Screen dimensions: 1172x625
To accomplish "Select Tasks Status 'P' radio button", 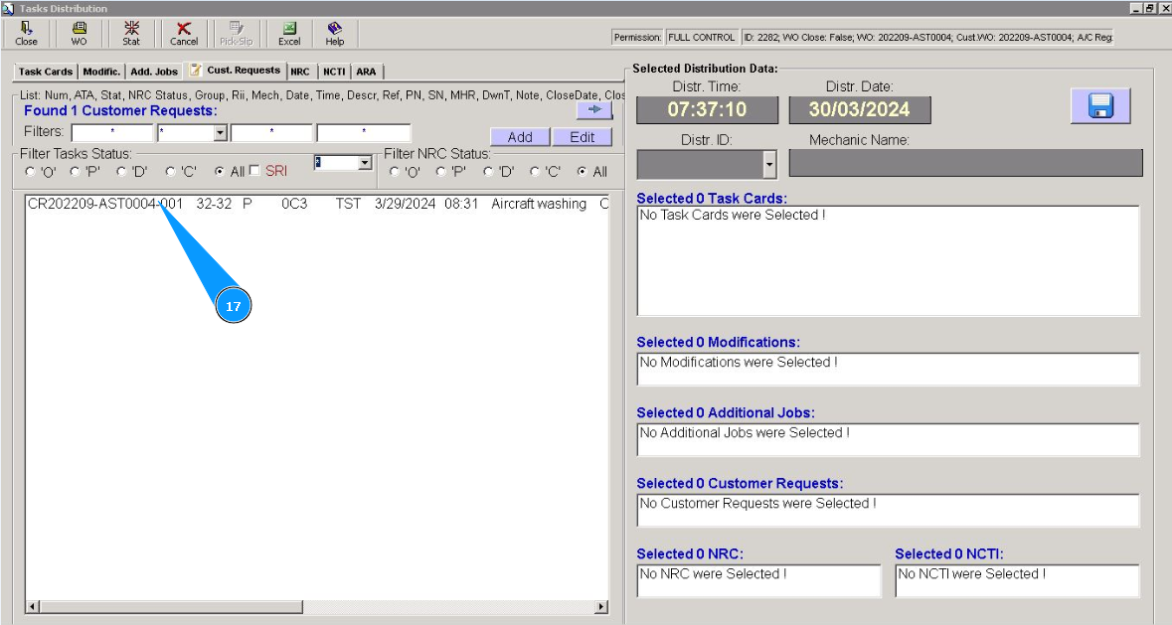I will [75, 172].
